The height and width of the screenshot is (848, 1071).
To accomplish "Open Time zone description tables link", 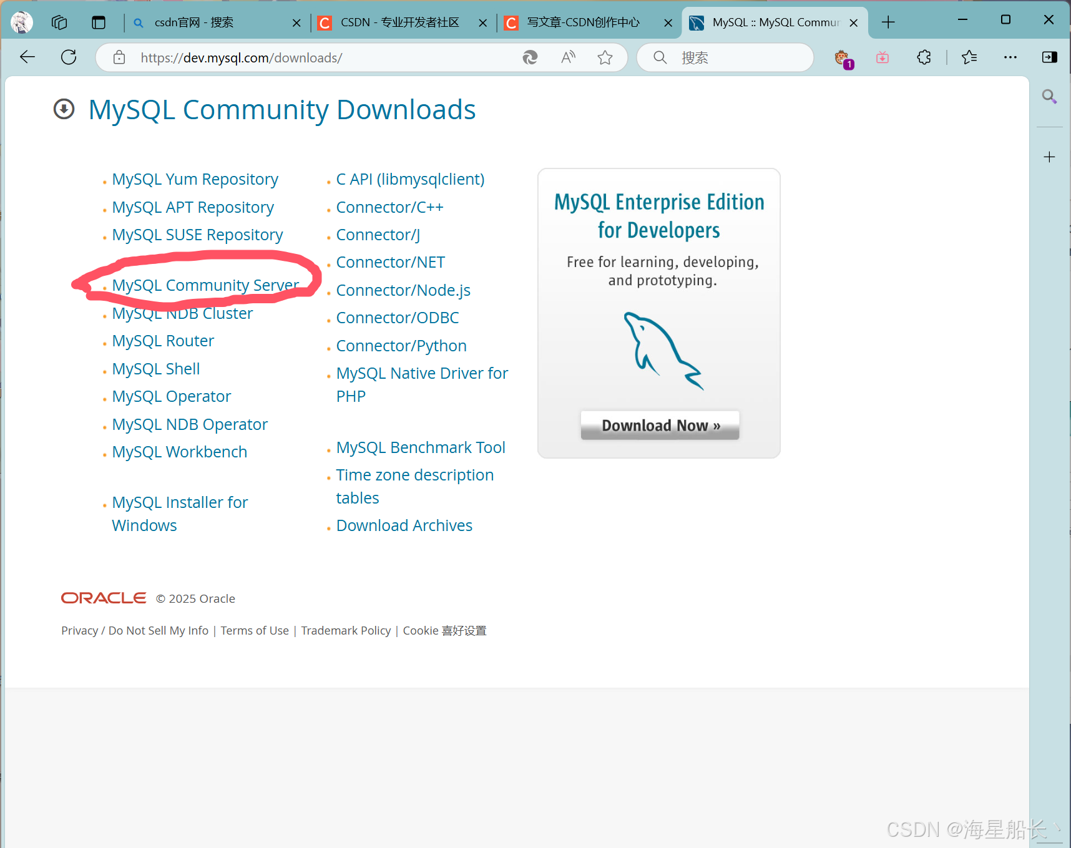I will click(414, 486).
